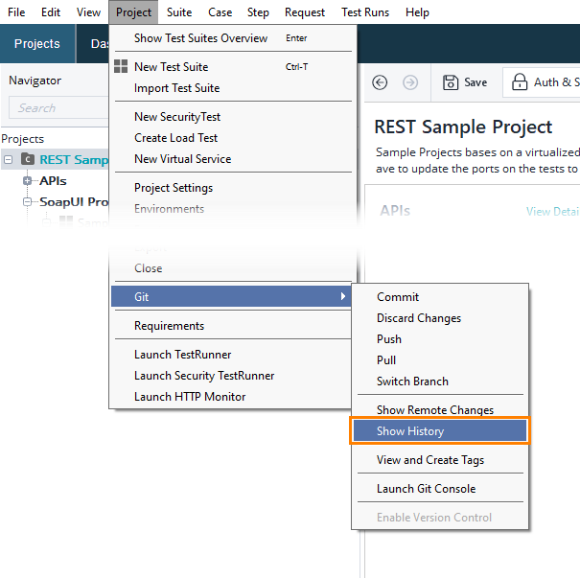Click the REST Sample Project title
The height and width of the screenshot is (578, 580).
(x=463, y=127)
